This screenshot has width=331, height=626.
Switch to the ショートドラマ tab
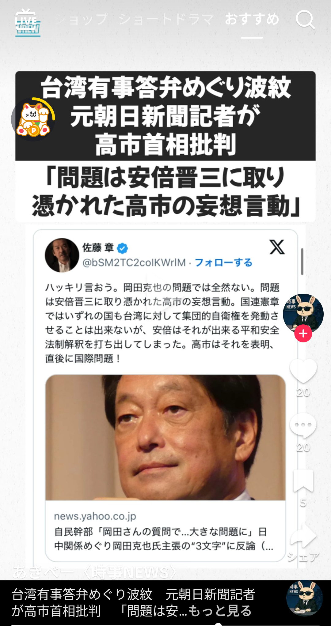tap(166, 19)
